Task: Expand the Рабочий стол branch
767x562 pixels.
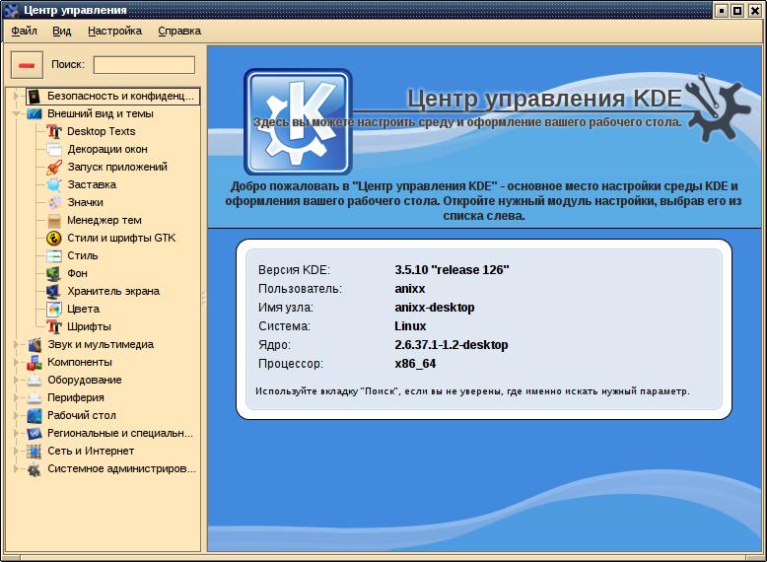Action: [x=16, y=416]
